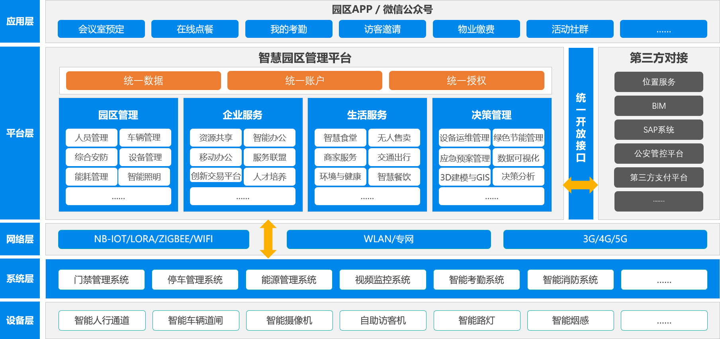The image size is (720, 339).
Task: Select the 平台层 layer label
Action: [x=20, y=133]
